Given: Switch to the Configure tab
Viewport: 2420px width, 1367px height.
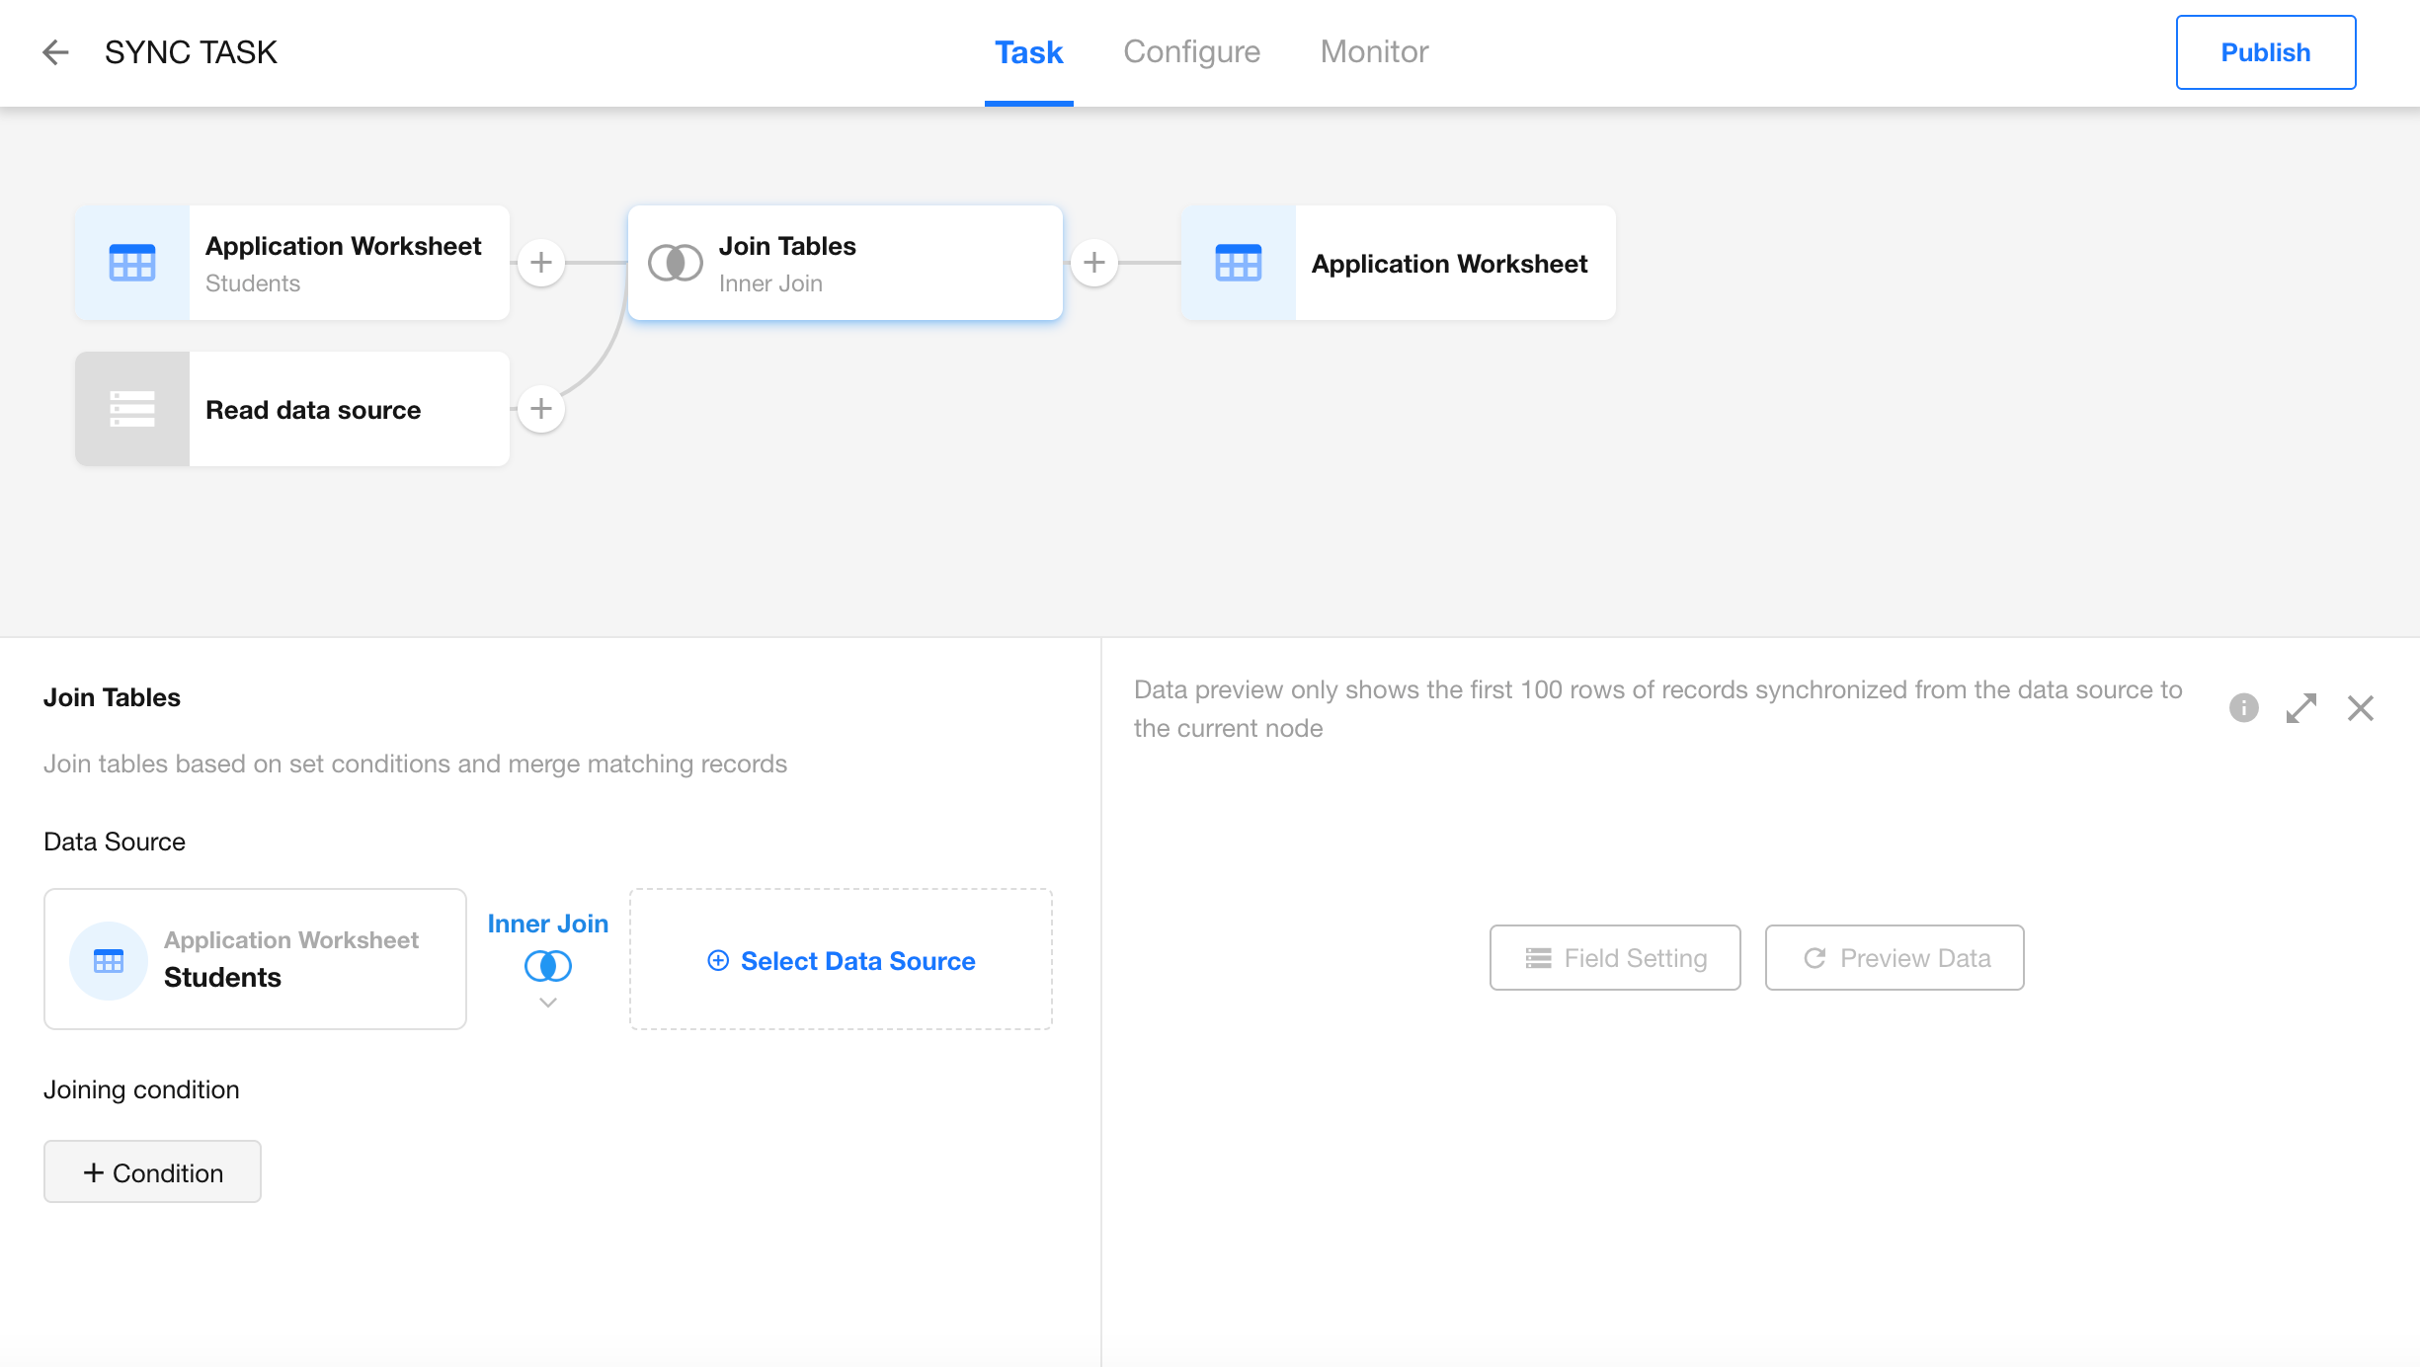Looking at the screenshot, I should pos(1191,52).
